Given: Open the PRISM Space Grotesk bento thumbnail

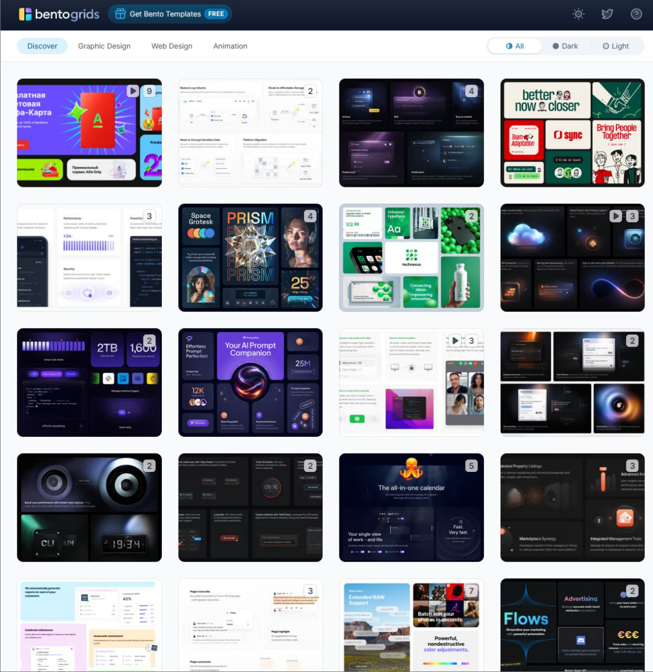Looking at the screenshot, I should [x=250, y=258].
